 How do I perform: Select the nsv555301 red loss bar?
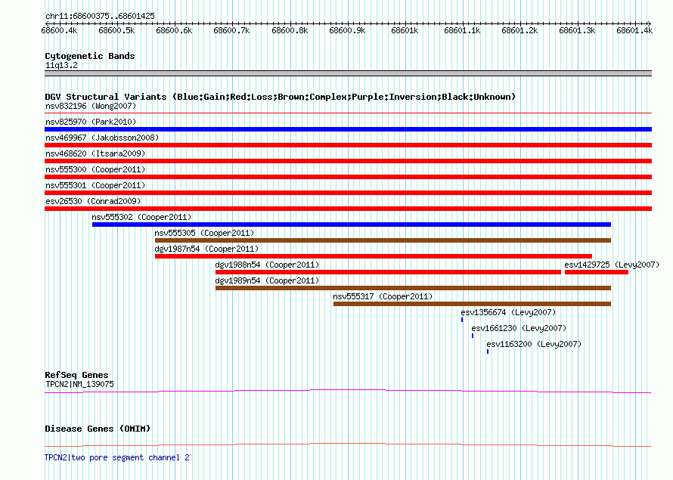click(x=348, y=193)
